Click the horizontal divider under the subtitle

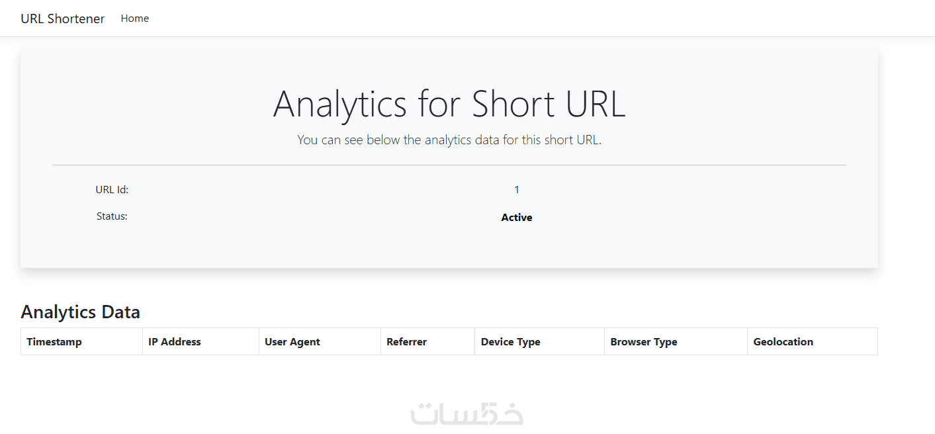click(449, 165)
